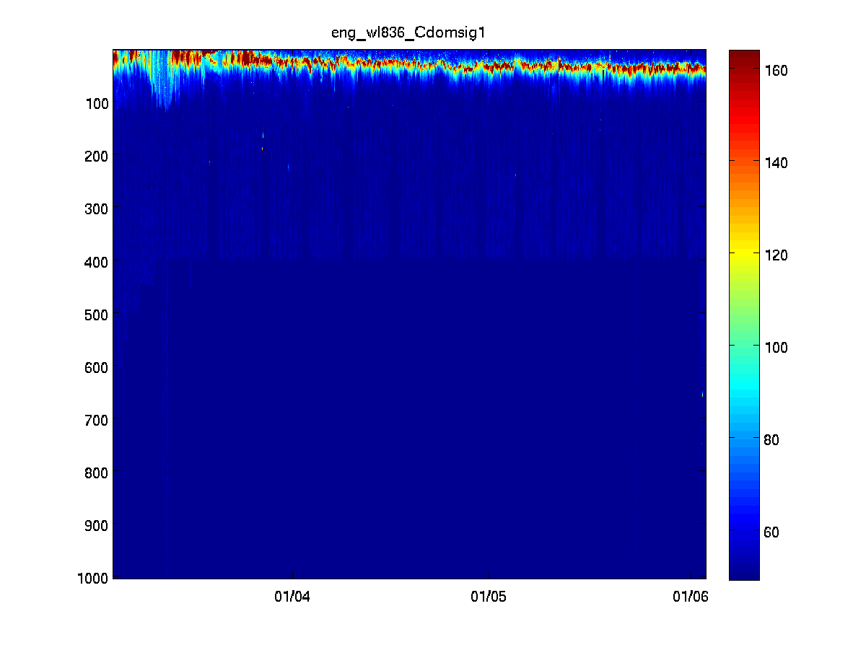The image size is (866, 650).
Task: Click the y-axis label 900
Action: (x=98, y=525)
